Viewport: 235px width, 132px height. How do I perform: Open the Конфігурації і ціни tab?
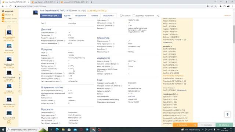pyautogui.click(x=51, y=16)
